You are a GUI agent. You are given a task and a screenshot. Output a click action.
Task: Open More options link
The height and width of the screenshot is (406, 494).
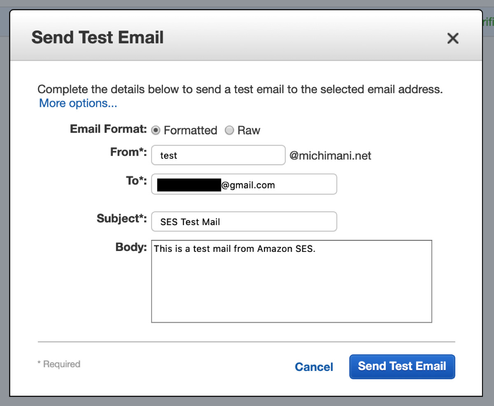click(x=77, y=103)
